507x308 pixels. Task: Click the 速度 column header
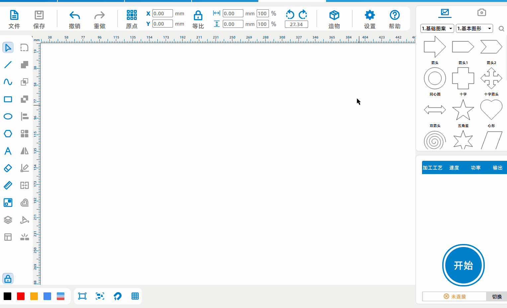click(x=454, y=168)
